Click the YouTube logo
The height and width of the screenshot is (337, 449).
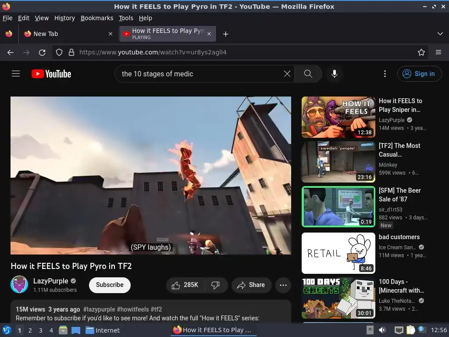click(x=51, y=74)
